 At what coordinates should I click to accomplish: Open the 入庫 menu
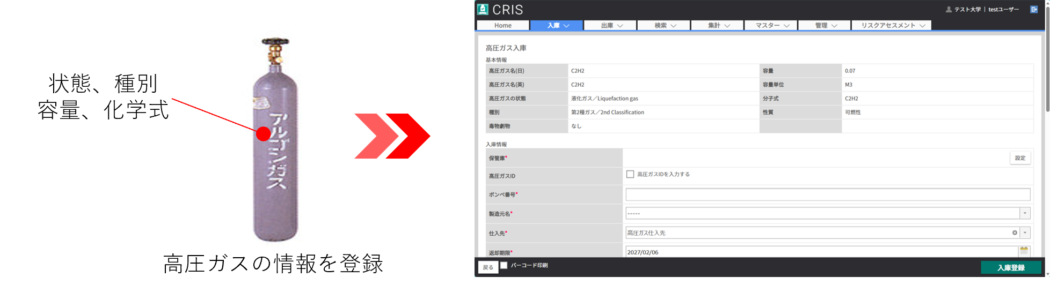pyautogui.click(x=557, y=25)
